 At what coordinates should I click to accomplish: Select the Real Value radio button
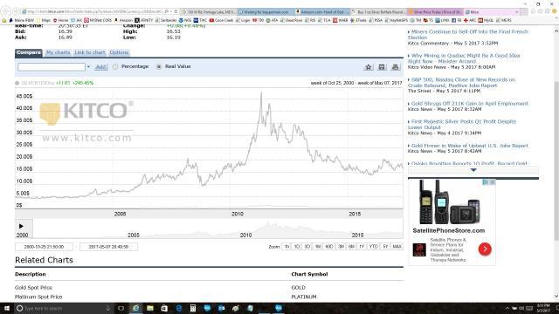pyautogui.click(x=159, y=66)
